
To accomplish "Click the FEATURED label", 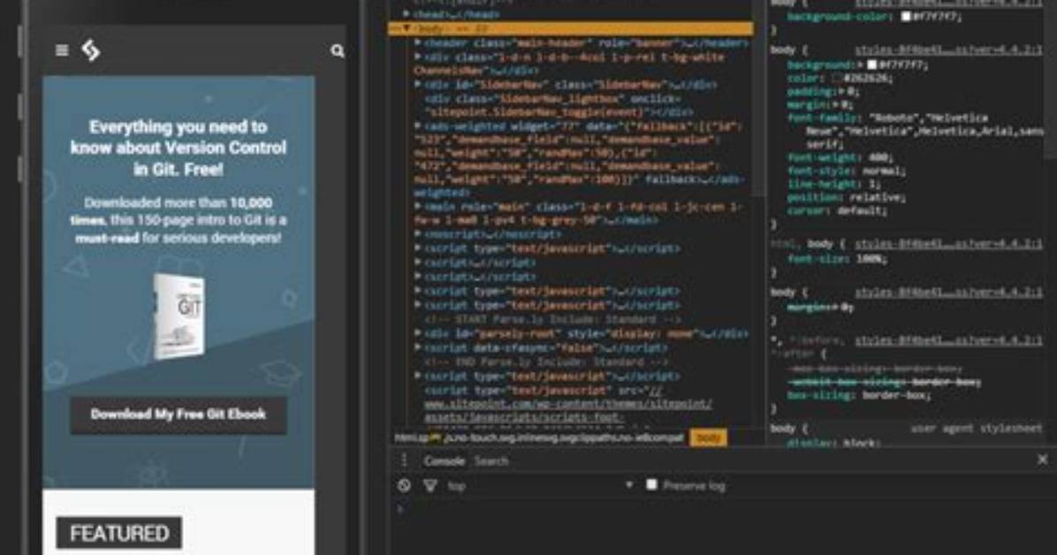I will (x=119, y=534).
